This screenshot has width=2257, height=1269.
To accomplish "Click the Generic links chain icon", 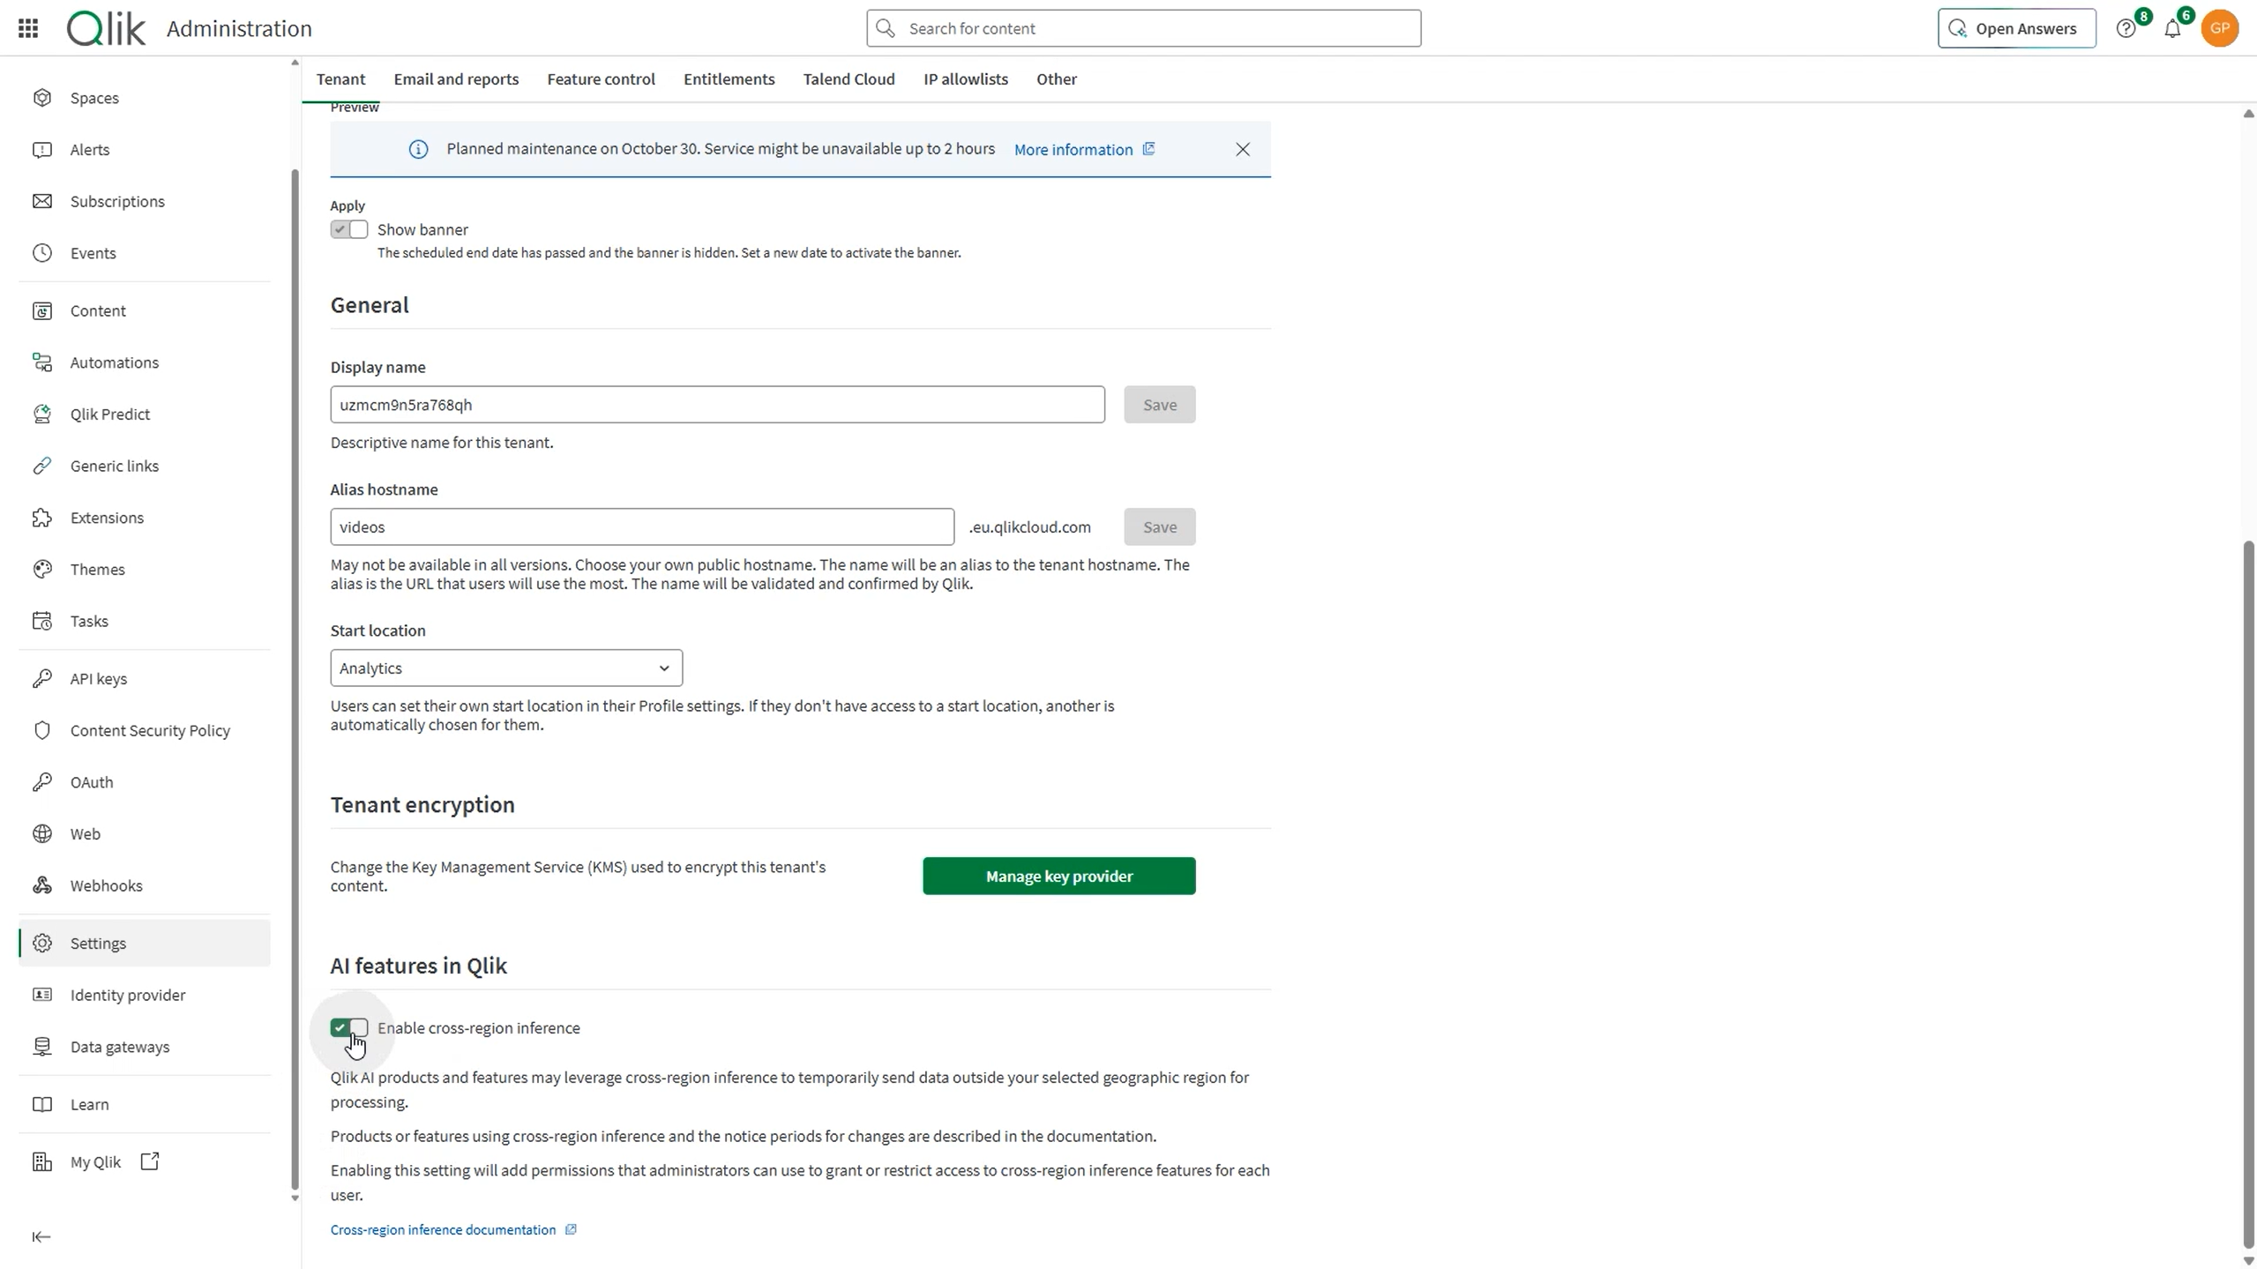I will (42, 466).
